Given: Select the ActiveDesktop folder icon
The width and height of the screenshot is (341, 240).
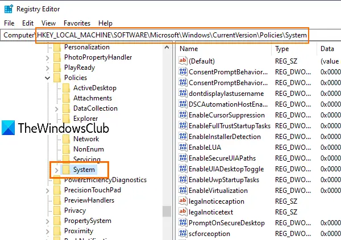Looking at the screenshot, I should (66, 88).
